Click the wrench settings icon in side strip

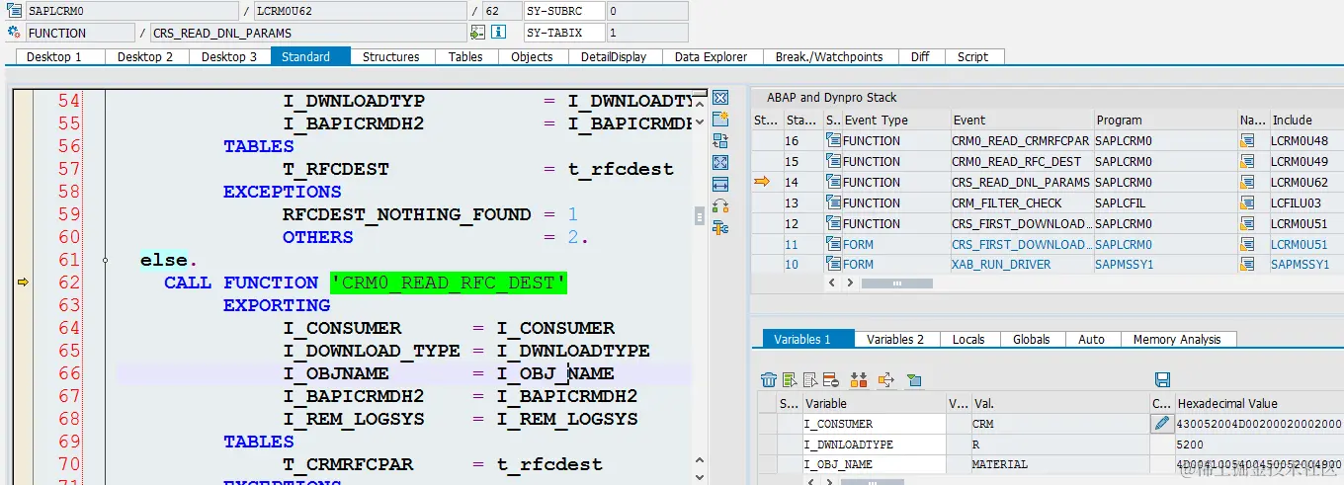click(x=720, y=228)
